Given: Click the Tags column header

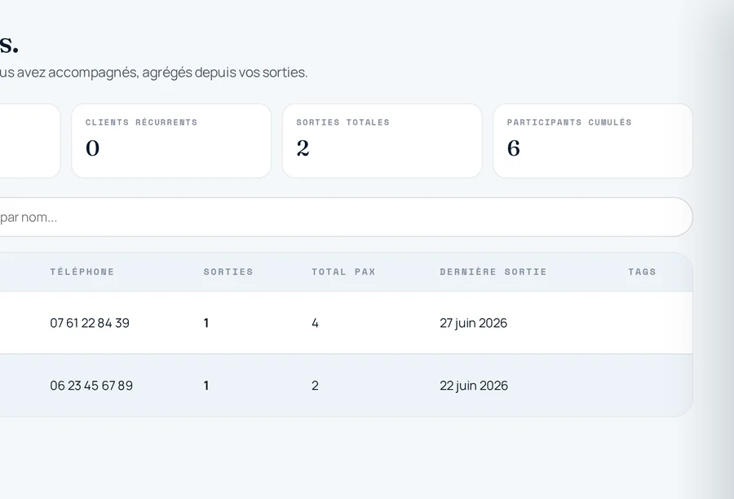Looking at the screenshot, I should pos(643,272).
